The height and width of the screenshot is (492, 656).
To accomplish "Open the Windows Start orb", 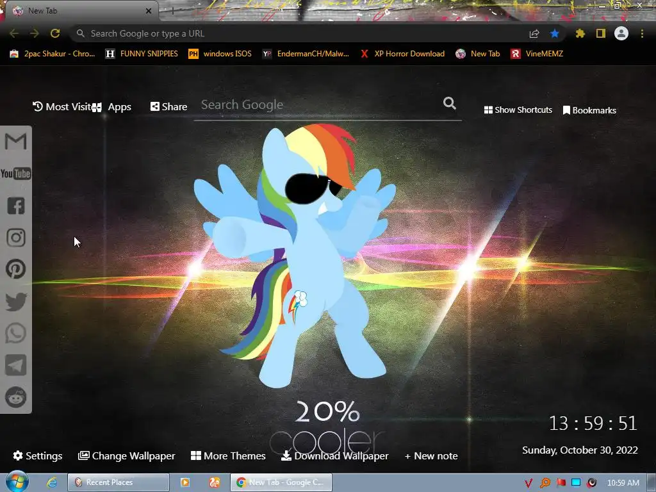I will (x=17, y=482).
